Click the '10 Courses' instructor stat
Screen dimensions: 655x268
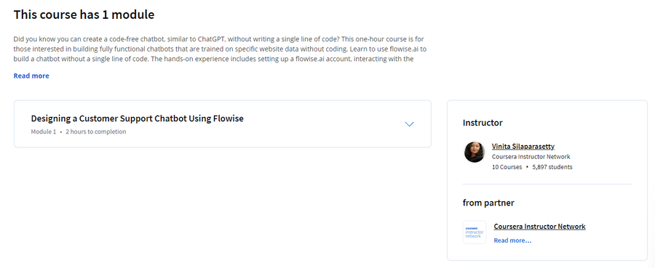click(x=507, y=167)
